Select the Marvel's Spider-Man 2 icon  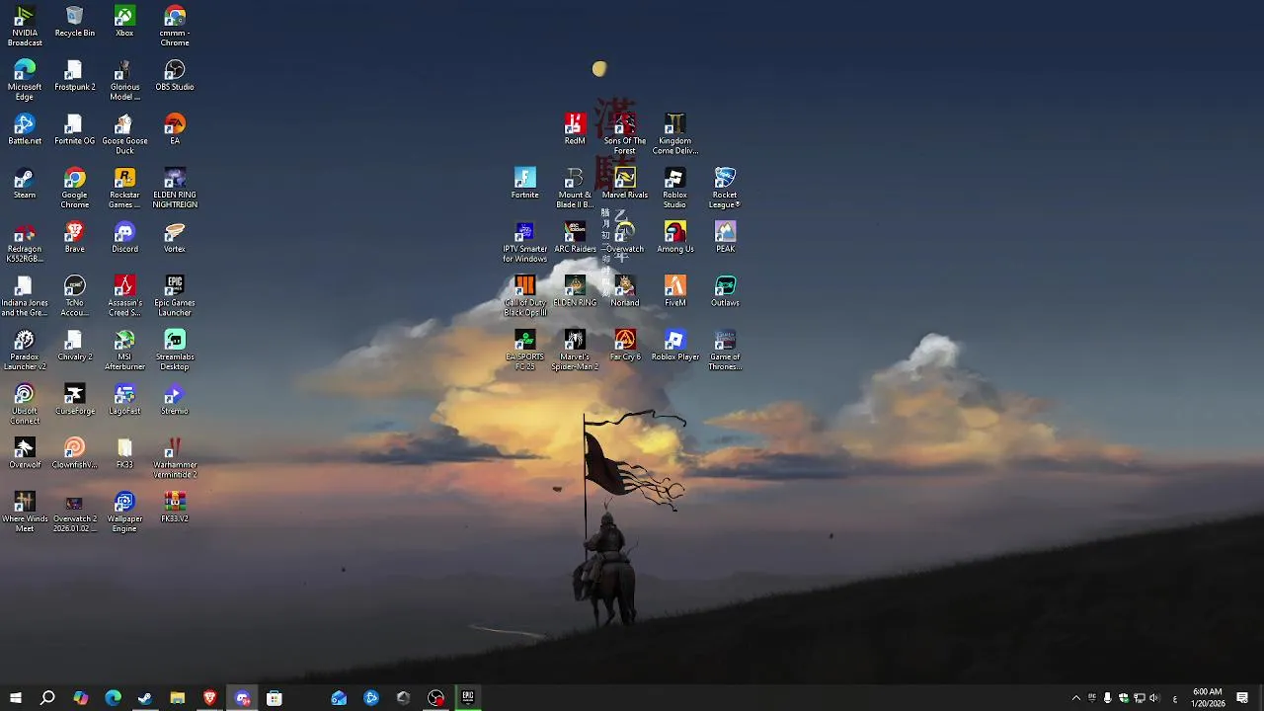point(575,352)
